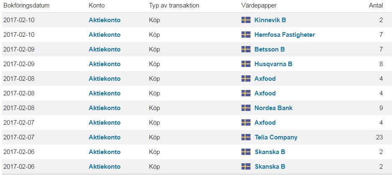Image resolution: width=392 pixels, height=175 pixels.
Task: Open the Kinnevik B security link
Action: coord(270,20)
